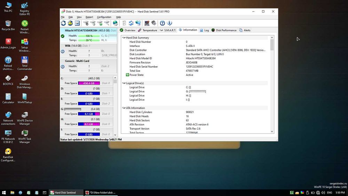Click the drive list scroll up arrow
Image resolution: width=348 pixels, height=196 pixels.
coord(115,78)
